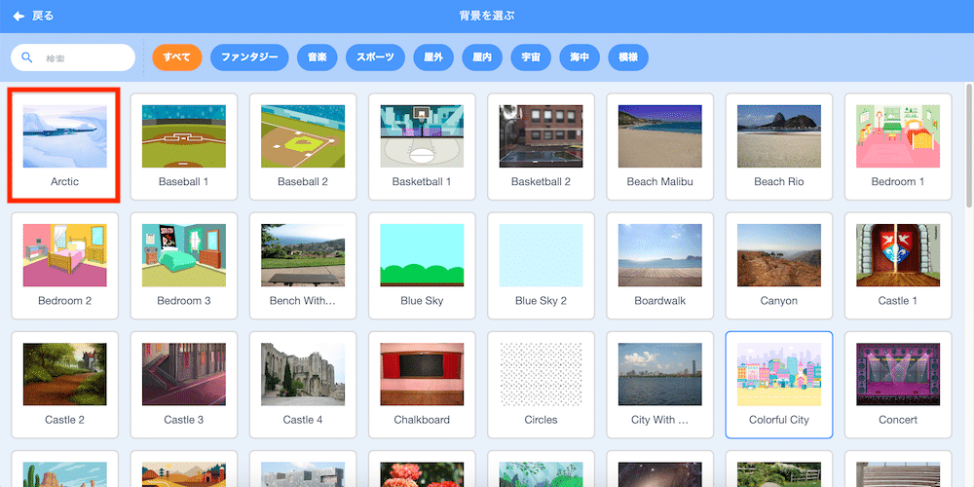Choose the Concert backdrop

click(x=898, y=385)
